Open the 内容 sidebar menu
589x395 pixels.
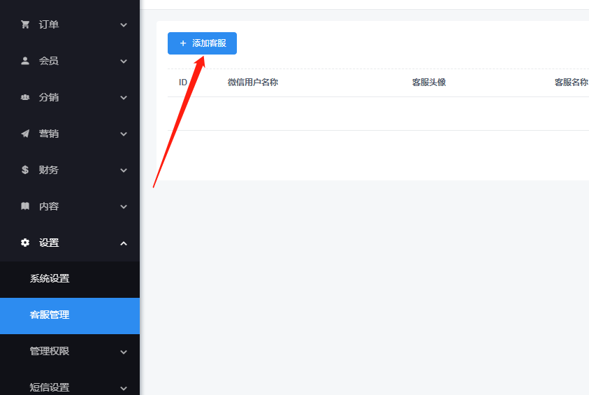(x=70, y=206)
